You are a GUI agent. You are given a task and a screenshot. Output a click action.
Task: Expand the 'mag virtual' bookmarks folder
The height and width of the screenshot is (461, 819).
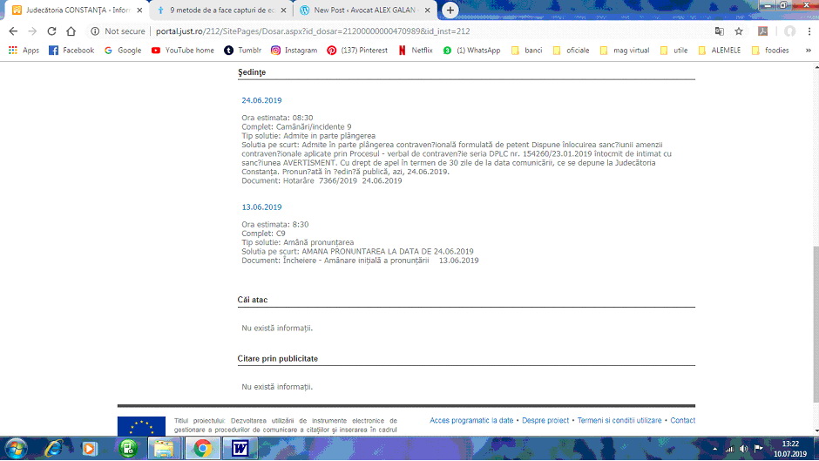[x=624, y=51]
